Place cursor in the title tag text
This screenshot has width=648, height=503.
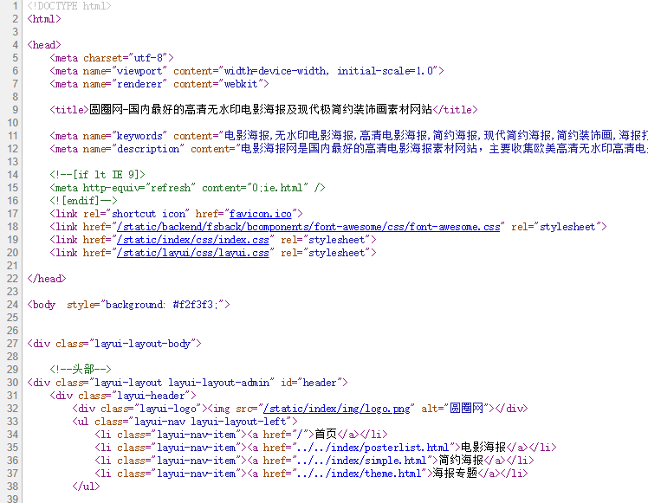pos(260,110)
